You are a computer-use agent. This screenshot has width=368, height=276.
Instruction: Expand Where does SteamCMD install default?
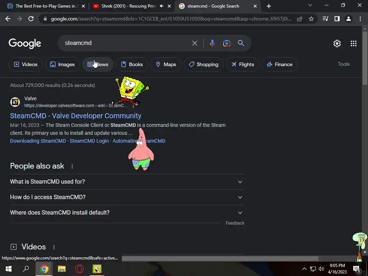tap(127, 213)
